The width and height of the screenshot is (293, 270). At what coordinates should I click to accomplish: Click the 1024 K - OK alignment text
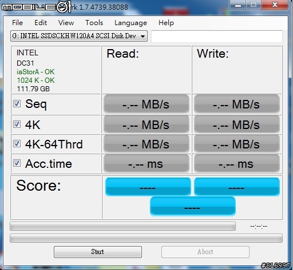tap(35, 80)
